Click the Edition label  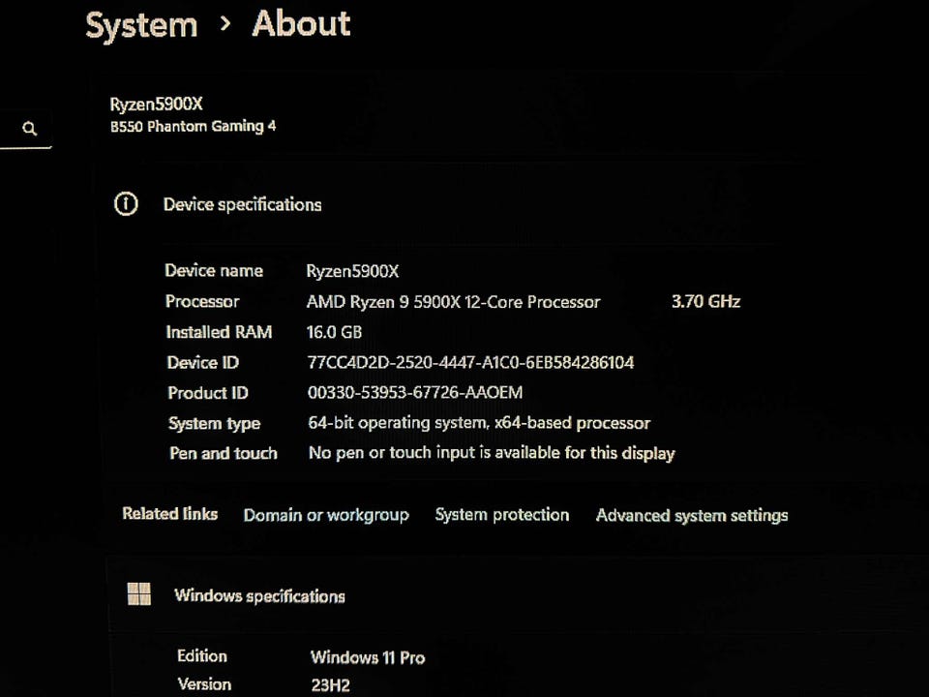pyautogui.click(x=202, y=655)
